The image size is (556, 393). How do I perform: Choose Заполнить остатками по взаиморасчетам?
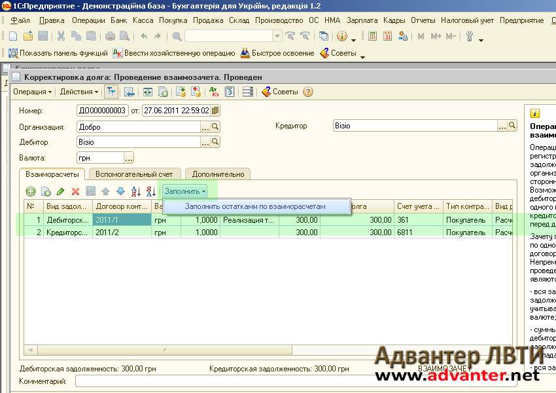tap(256, 206)
